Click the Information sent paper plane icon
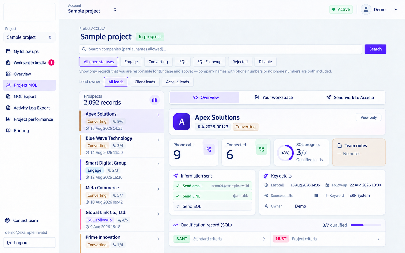Image resolution: width=405 pixels, height=253 pixels. point(176,176)
